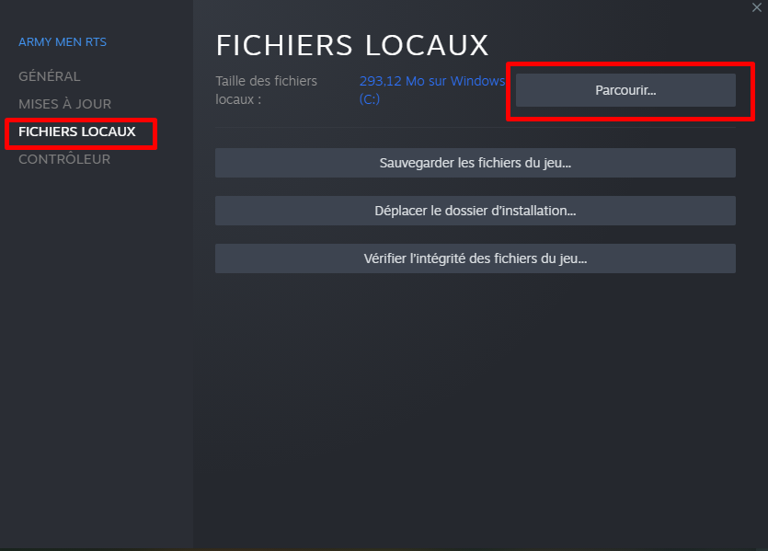Switch to the Mises à jour section
Screen dimensions: 768x551
[x=64, y=104]
